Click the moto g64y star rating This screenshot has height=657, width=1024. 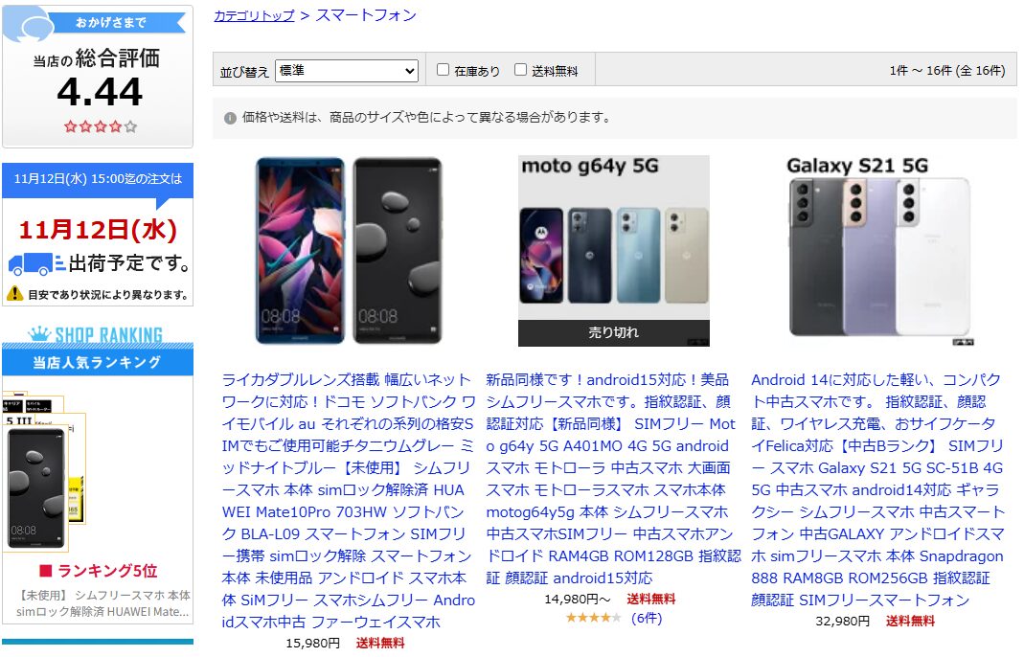pyautogui.click(x=593, y=618)
